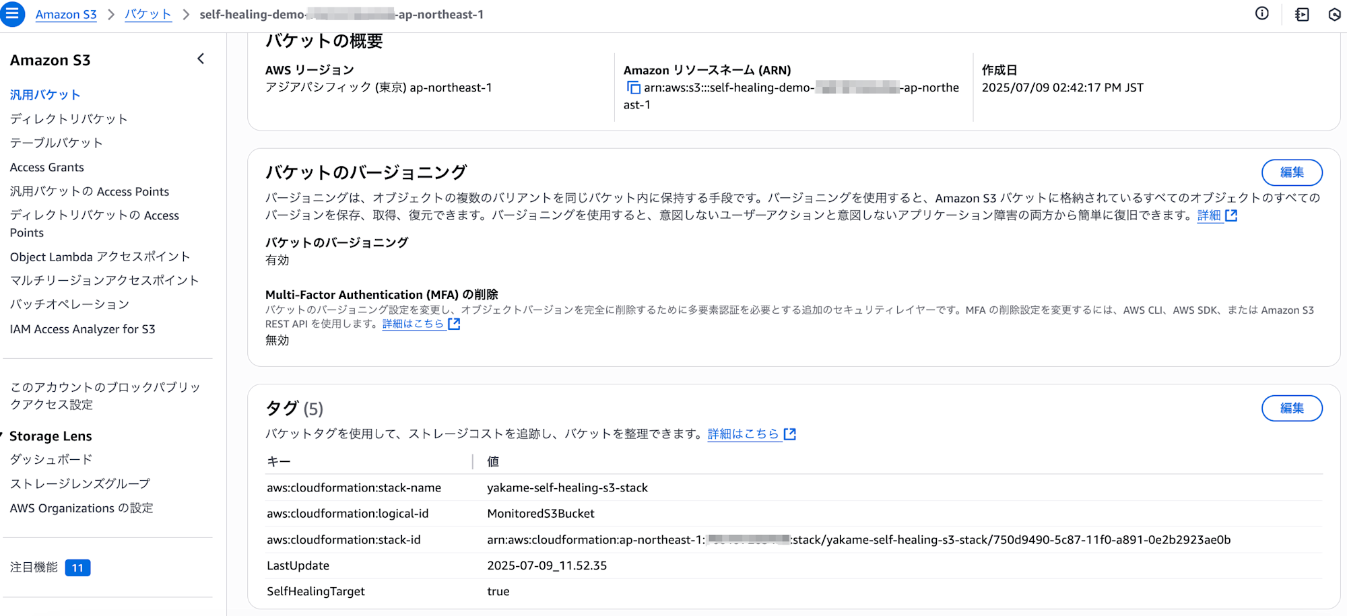Open the tags 詳細はこちら link
The height and width of the screenshot is (616, 1347).
[743, 434]
